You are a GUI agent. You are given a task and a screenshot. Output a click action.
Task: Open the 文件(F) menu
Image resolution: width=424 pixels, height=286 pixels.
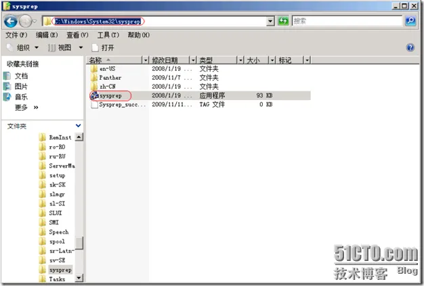[x=16, y=35]
